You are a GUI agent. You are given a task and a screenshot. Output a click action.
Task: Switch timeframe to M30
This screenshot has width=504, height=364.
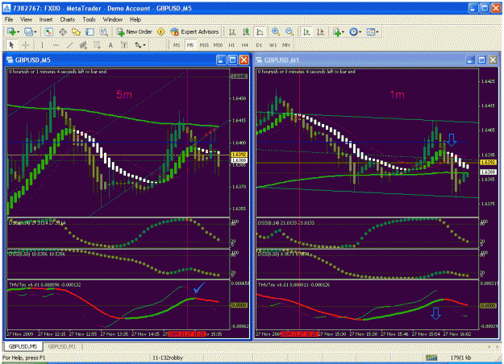point(218,45)
